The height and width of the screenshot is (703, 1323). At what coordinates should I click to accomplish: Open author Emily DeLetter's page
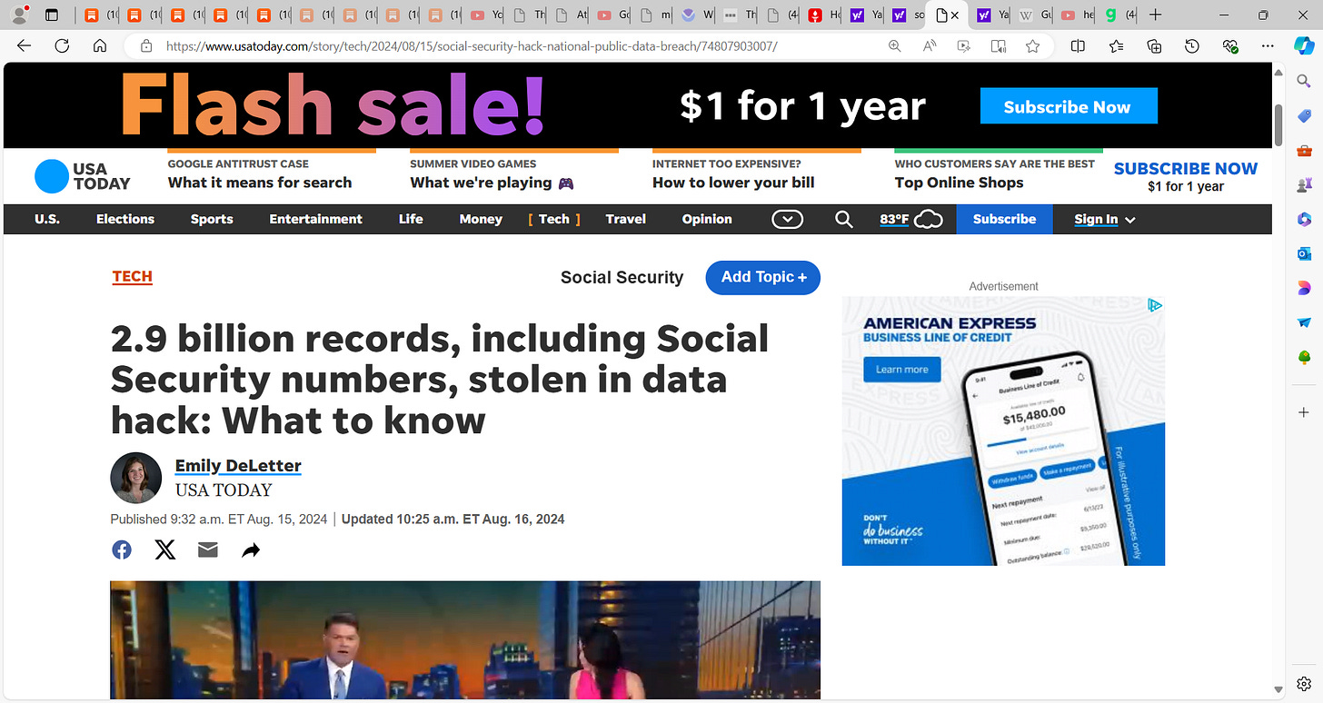click(x=238, y=466)
